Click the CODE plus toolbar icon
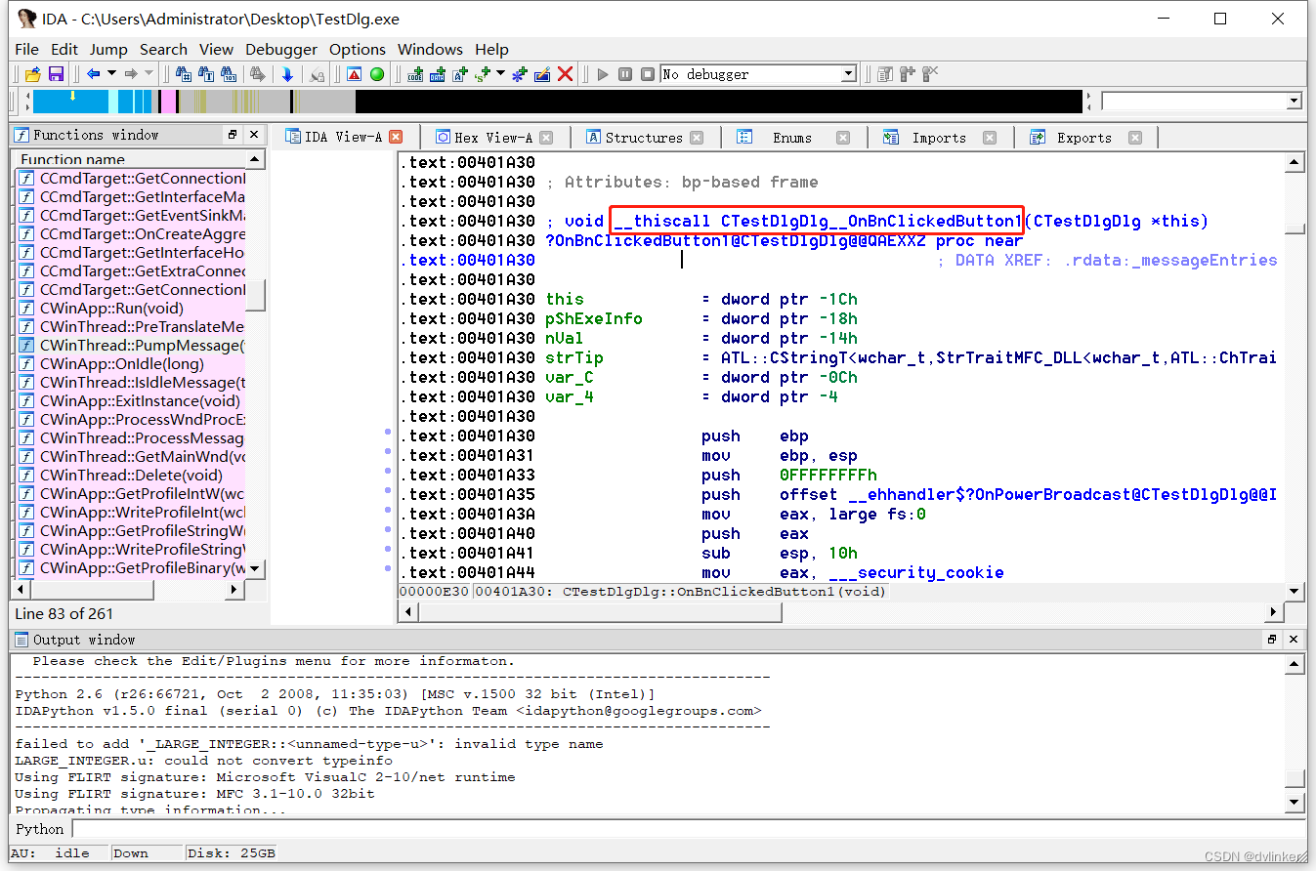1316x871 pixels. tap(415, 74)
